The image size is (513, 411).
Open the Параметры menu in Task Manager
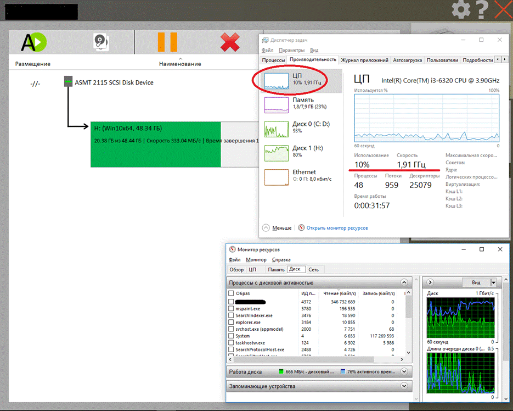click(292, 50)
